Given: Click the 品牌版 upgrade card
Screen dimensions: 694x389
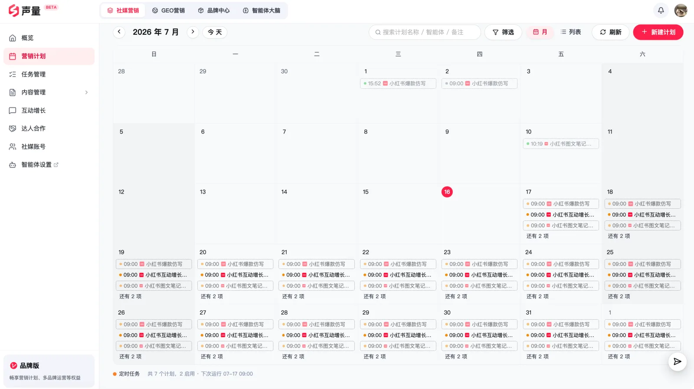Looking at the screenshot, I should (49, 371).
